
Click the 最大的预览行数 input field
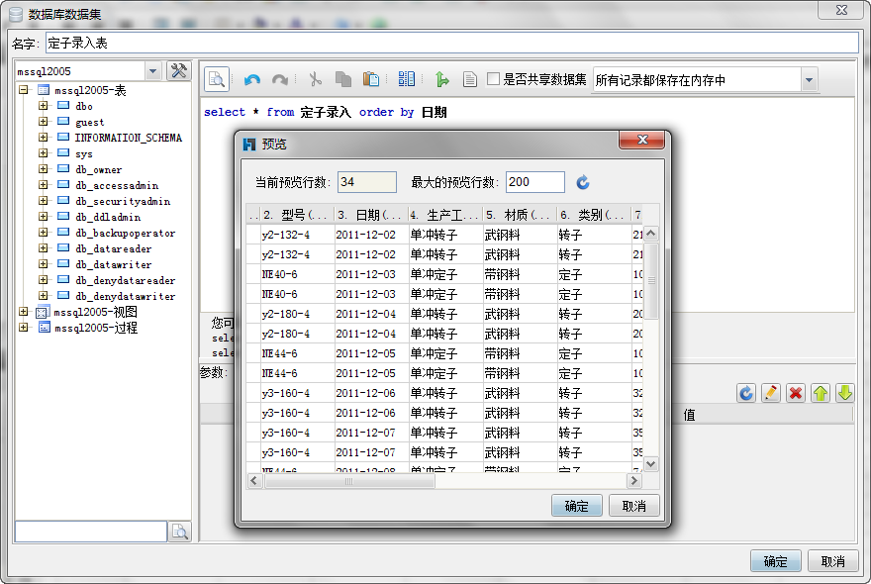(x=534, y=182)
